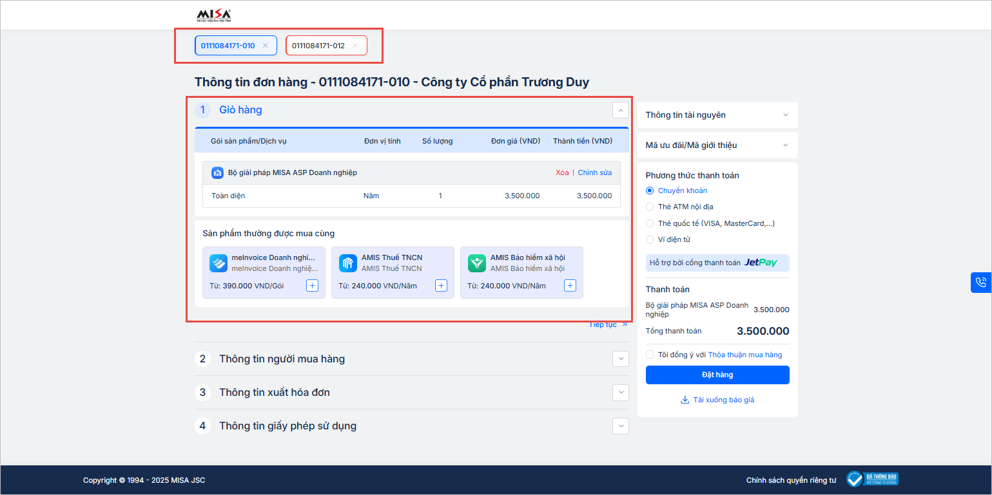Click Tải xuống báo giá link
This screenshot has width=992, height=495.
[x=723, y=400]
